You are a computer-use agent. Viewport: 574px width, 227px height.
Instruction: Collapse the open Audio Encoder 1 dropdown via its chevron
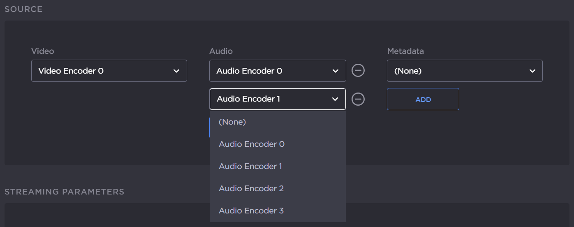(335, 99)
